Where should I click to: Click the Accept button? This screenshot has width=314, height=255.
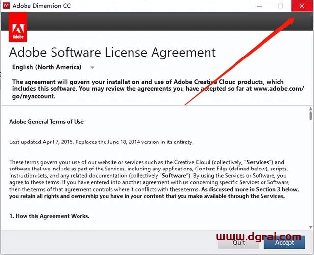pyautogui.click(x=285, y=242)
